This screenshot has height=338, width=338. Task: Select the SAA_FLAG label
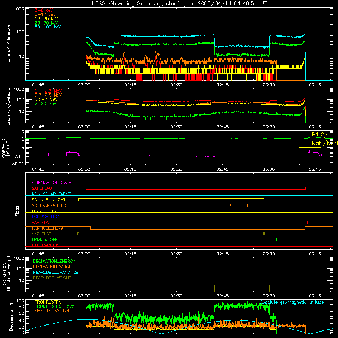point(41,223)
